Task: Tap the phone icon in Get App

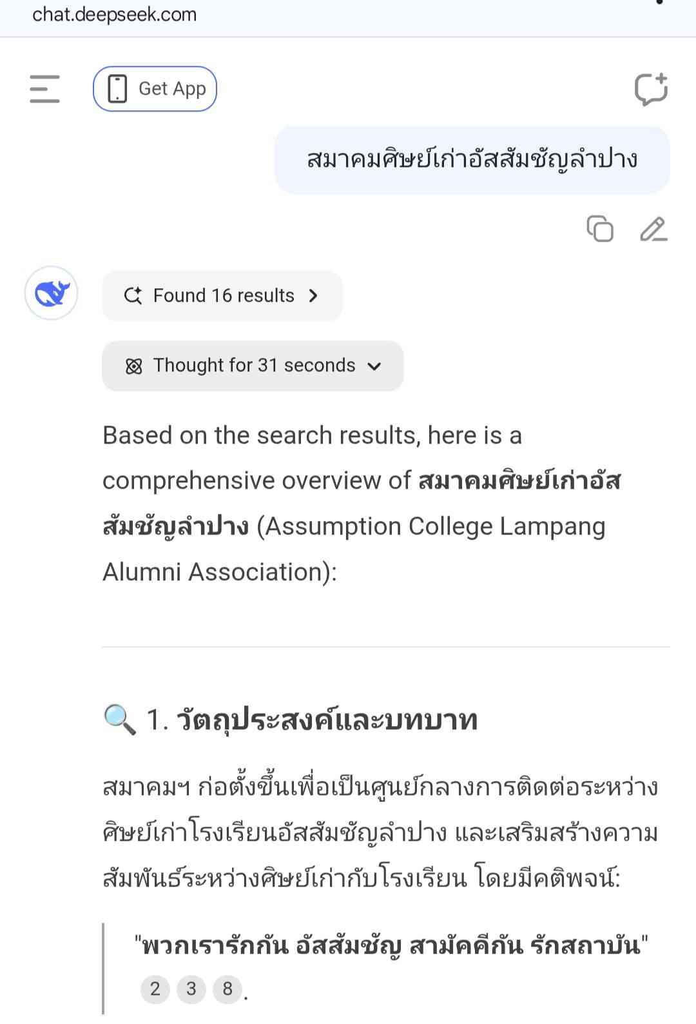Action: coord(117,89)
